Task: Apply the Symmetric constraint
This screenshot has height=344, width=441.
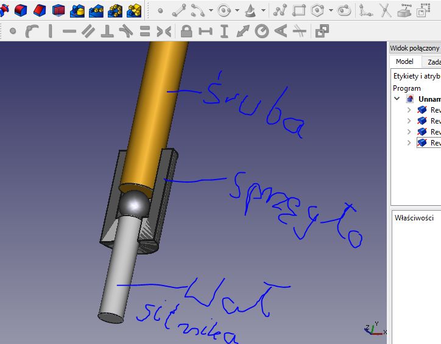Action: pos(164,31)
